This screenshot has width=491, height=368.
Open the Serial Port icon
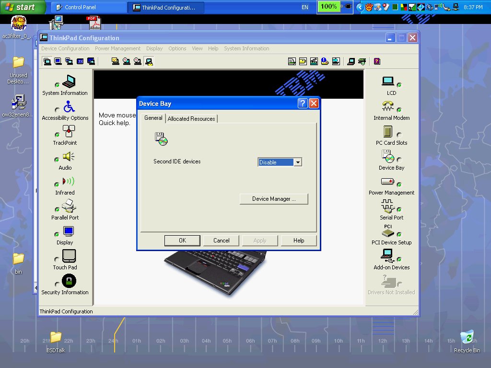[x=387, y=206]
